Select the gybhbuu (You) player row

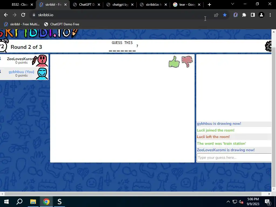24,74
